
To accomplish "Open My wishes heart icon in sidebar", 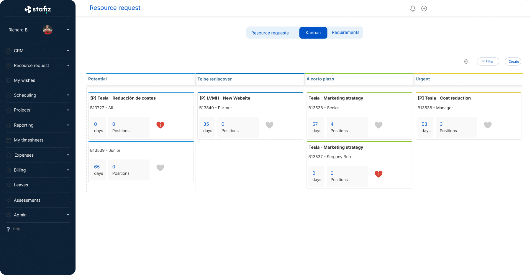I will coord(9,81).
